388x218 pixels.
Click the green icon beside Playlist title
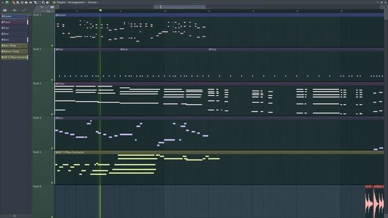coord(54,2)
